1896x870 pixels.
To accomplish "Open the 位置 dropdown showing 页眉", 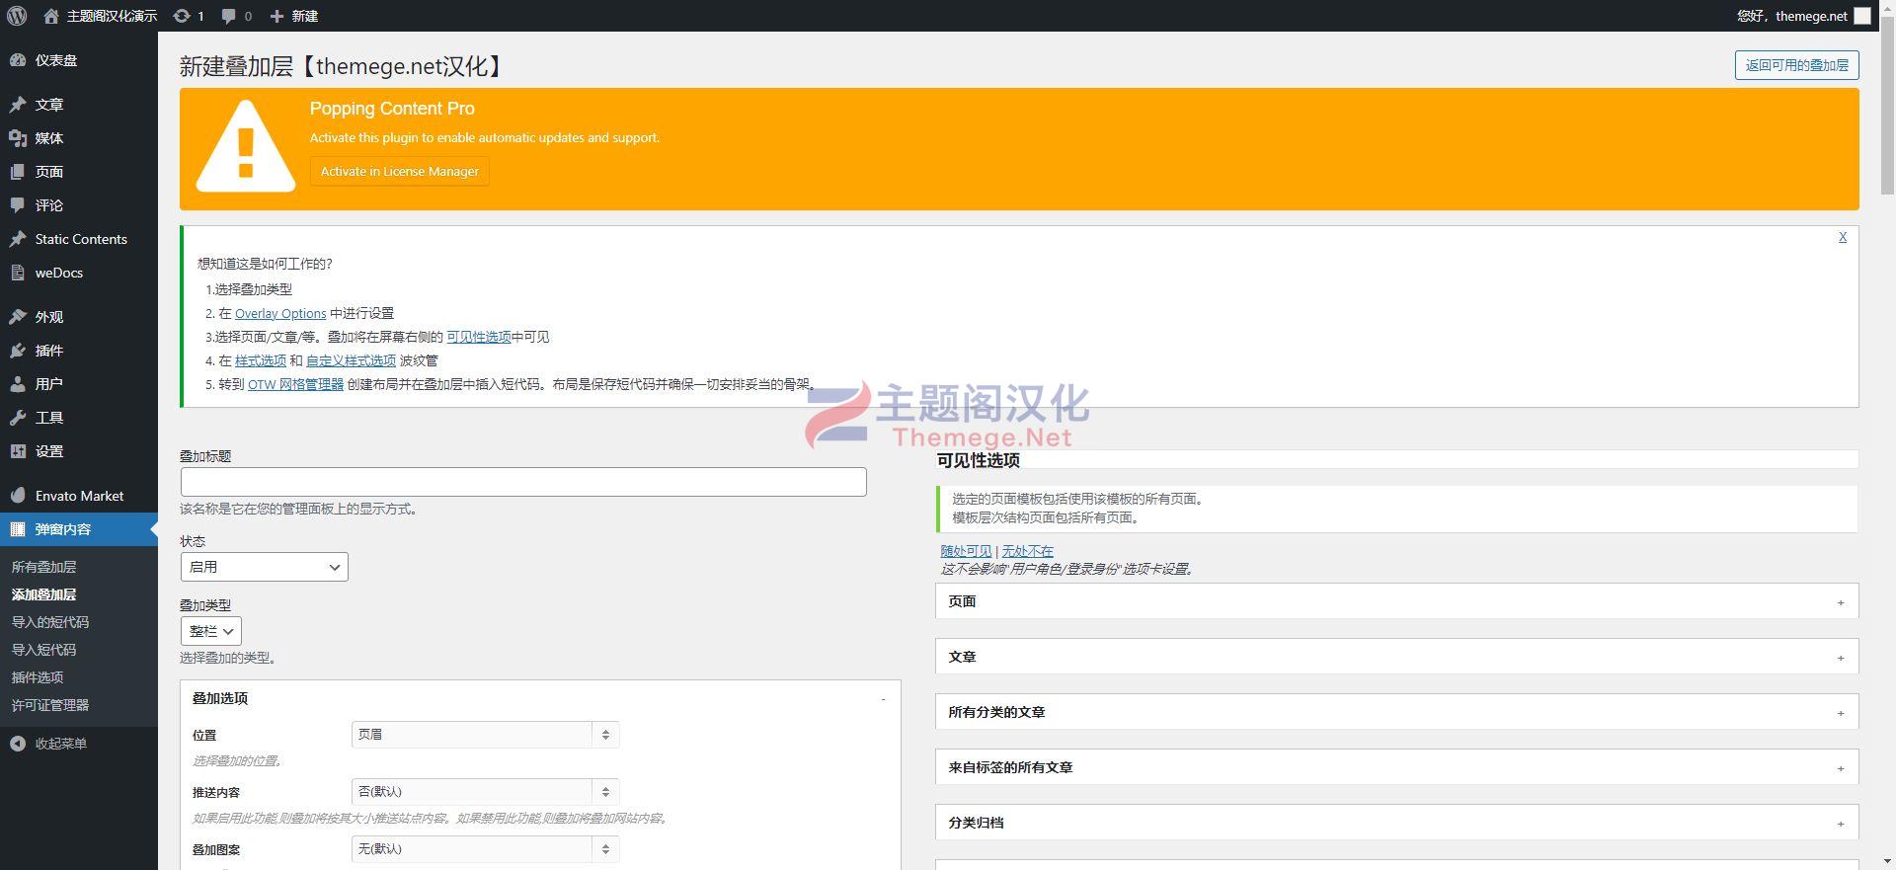I will [485, 735].
